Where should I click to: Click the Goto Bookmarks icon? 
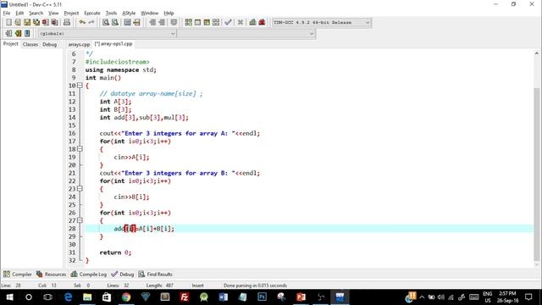pos(27,34)
